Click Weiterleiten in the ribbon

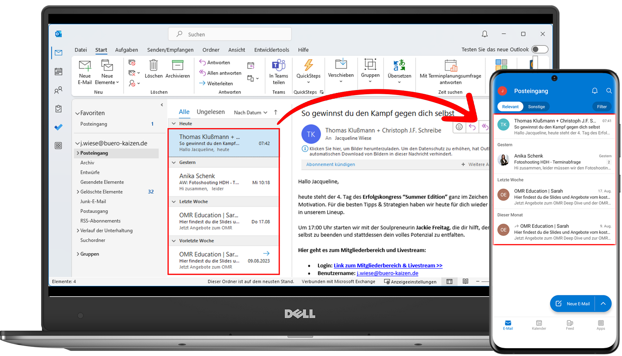216,83
